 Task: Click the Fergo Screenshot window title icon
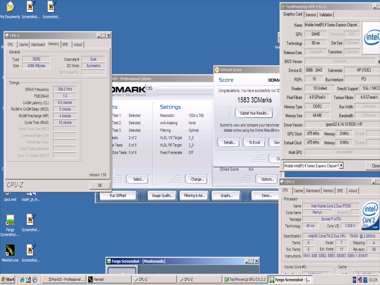109,261
